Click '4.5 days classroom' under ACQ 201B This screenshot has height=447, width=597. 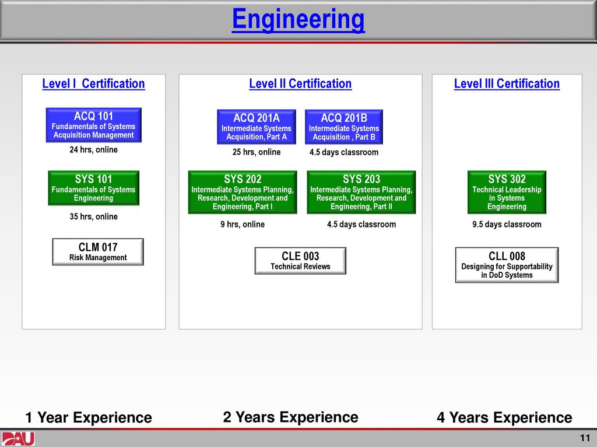(x=344, y=152)
